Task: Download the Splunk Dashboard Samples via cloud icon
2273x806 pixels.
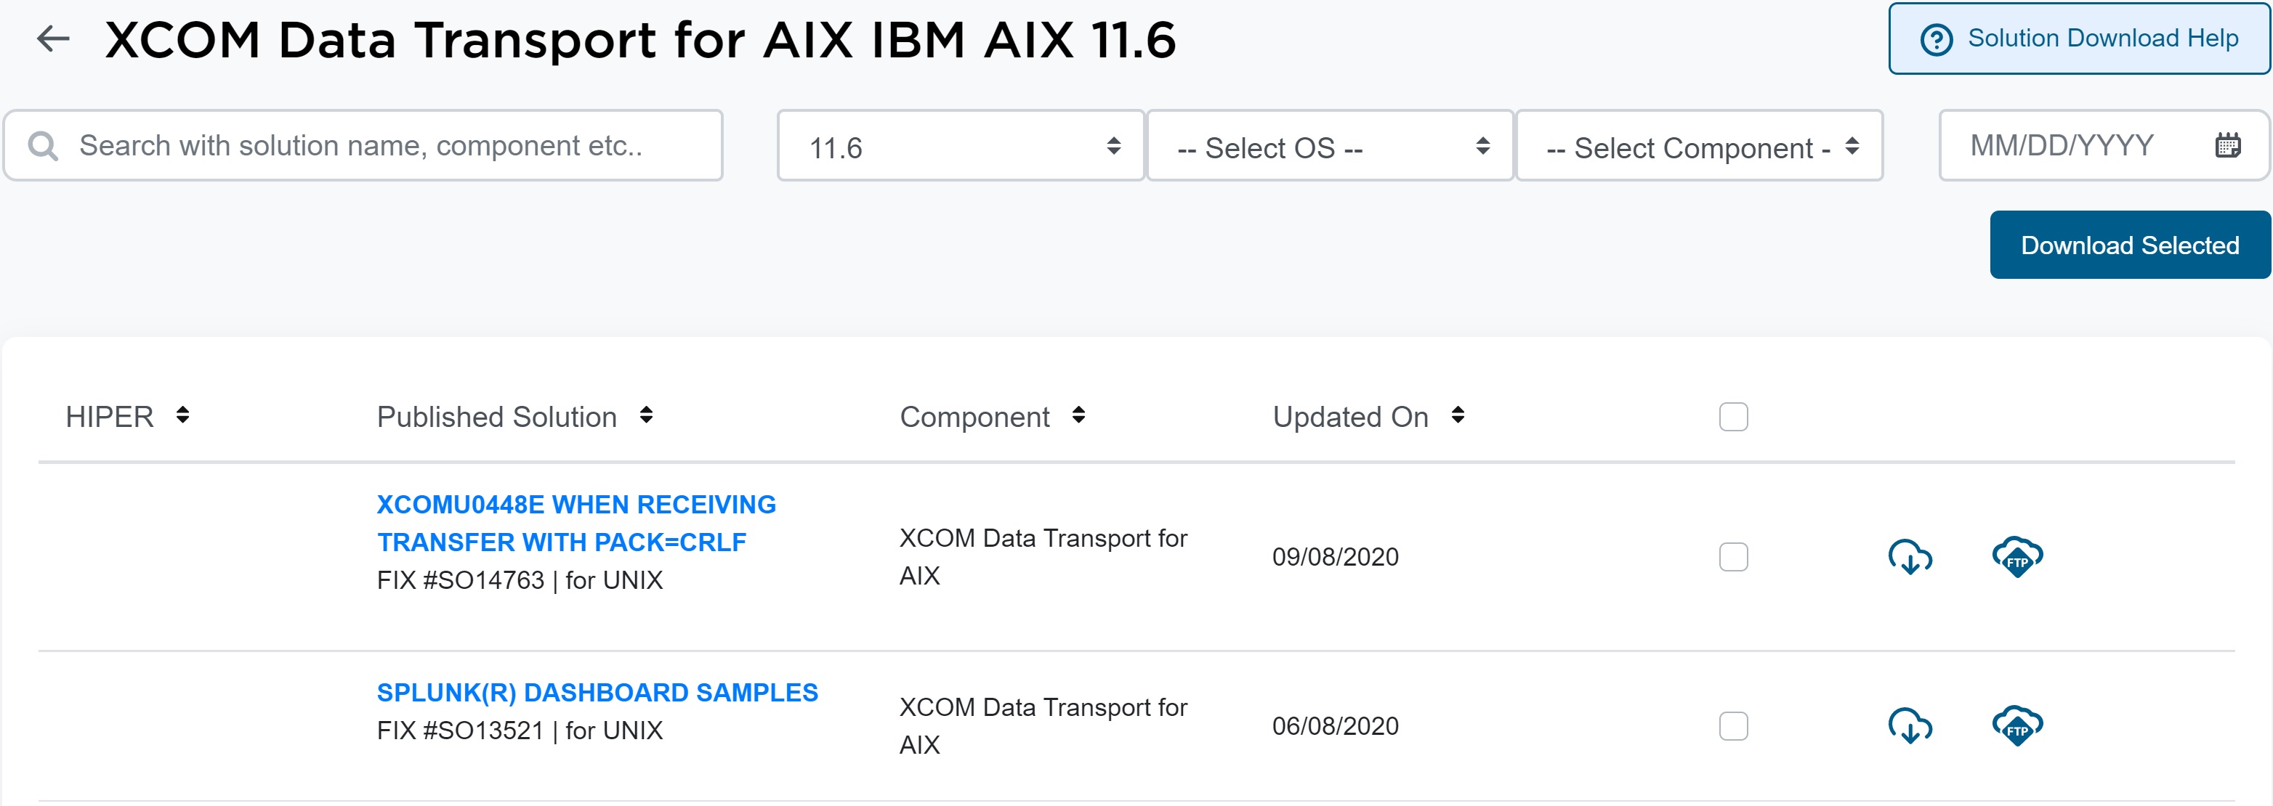Action: pos(1910,727)
